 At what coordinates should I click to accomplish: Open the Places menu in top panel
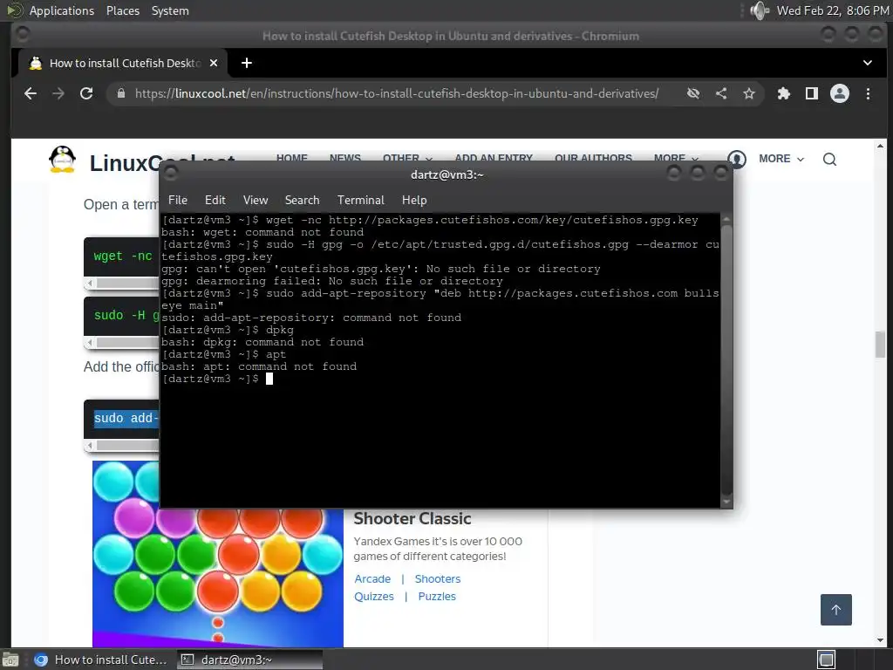[x=122, y=10]
